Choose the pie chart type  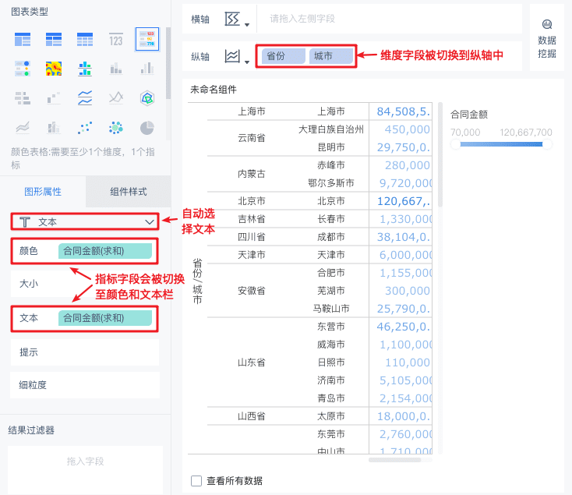(x=147, y=128)
